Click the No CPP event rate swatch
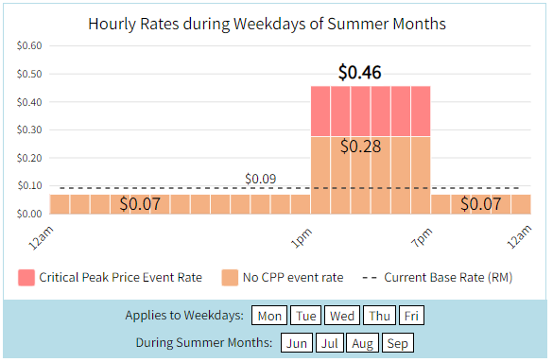553x362 pixels. click(x=230, y=277)
